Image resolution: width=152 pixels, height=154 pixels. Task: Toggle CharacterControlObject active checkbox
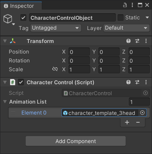(x=23, y=18)
